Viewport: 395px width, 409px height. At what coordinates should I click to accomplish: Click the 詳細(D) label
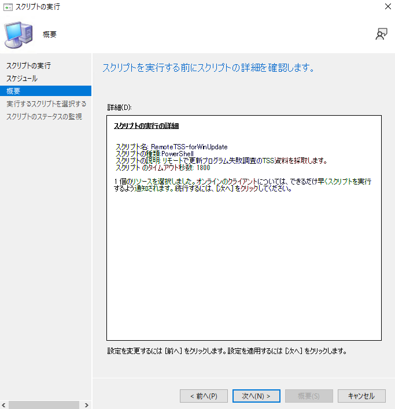pos(120,108)
